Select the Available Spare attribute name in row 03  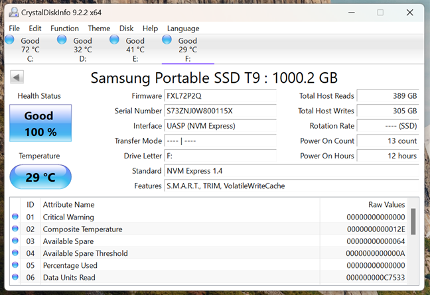pyautogui.click(x=68, y=241)
